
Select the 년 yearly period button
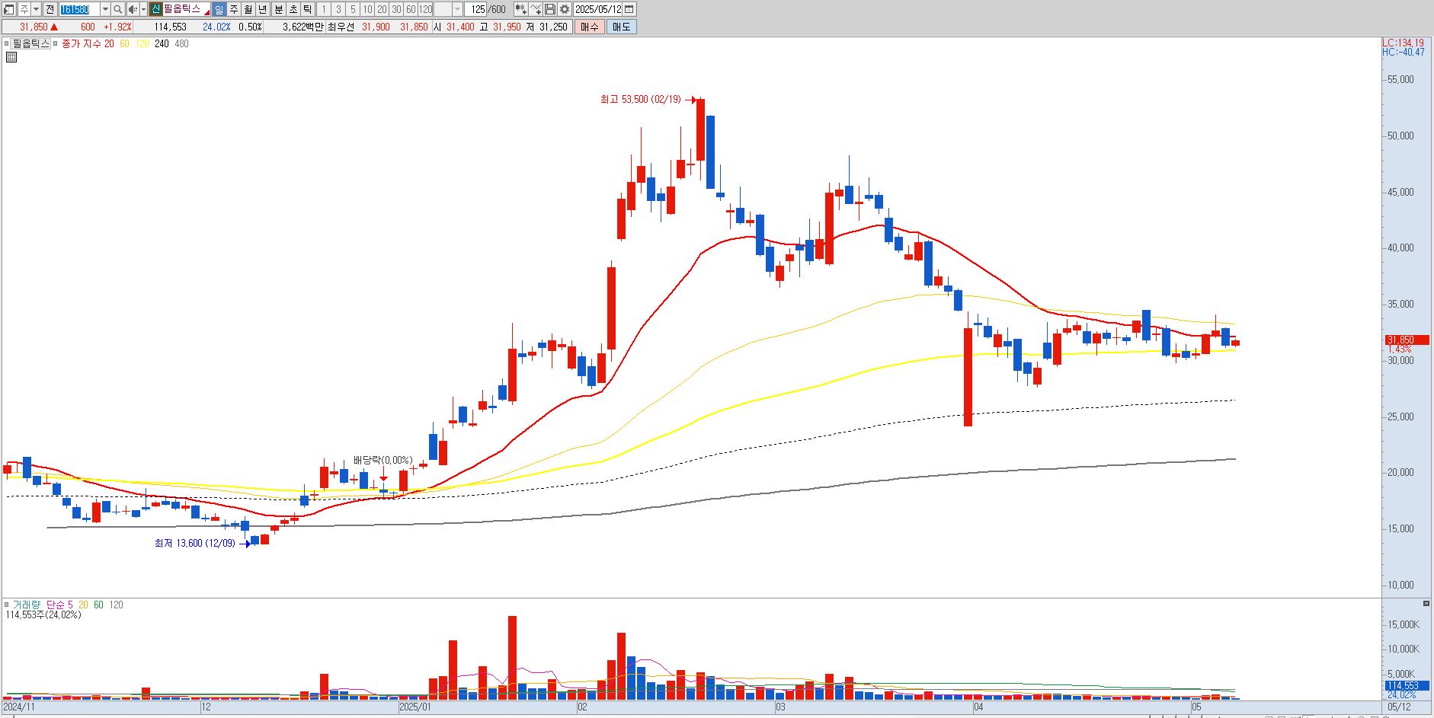coord(263,9)
